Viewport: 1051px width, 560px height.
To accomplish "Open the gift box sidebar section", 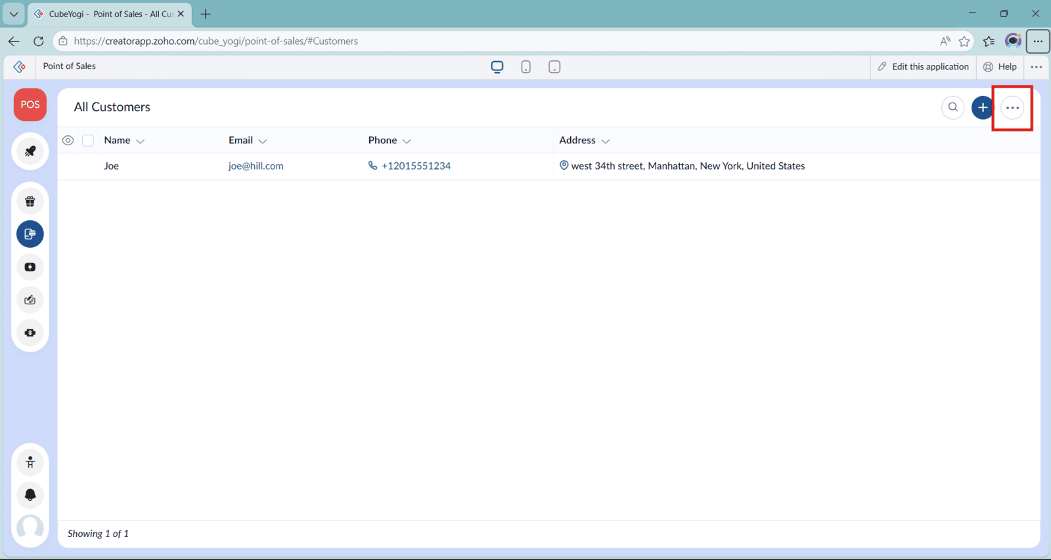I will pos(30,201).
